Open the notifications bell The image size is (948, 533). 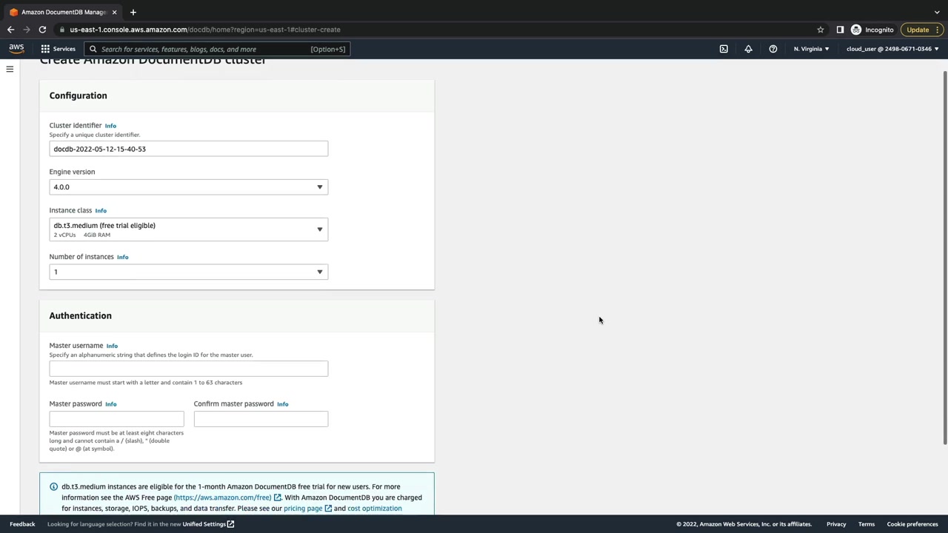(x=748, y=49)
